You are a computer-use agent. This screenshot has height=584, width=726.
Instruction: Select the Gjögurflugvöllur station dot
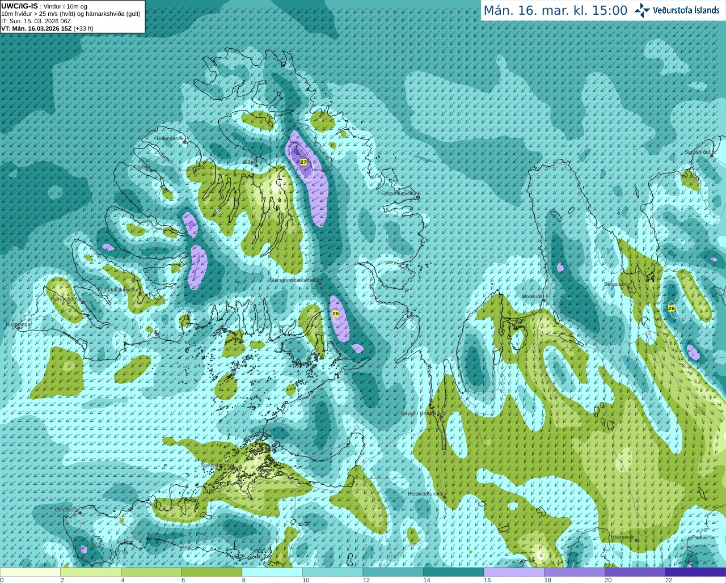point(418,197)
